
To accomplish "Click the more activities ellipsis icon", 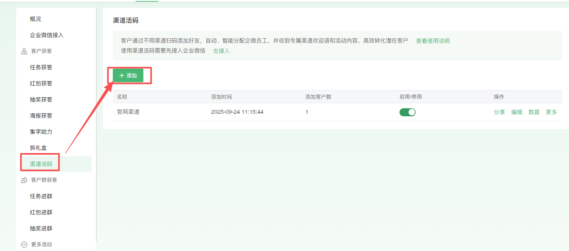I will [x=24, y=245].
